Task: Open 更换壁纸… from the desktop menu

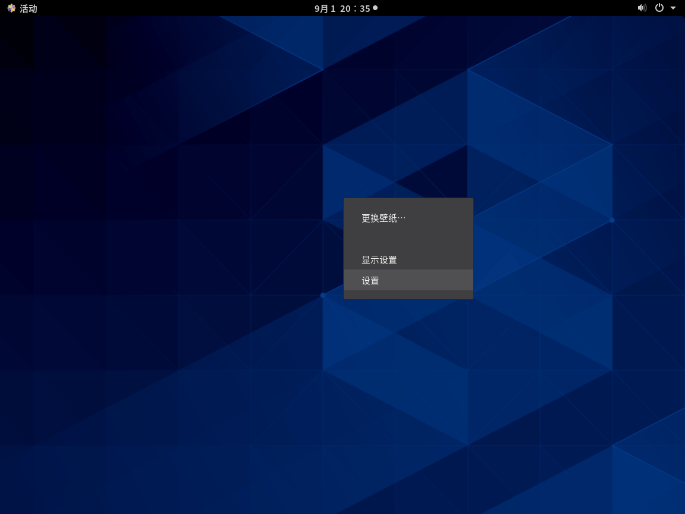Action: pos(382,218)
